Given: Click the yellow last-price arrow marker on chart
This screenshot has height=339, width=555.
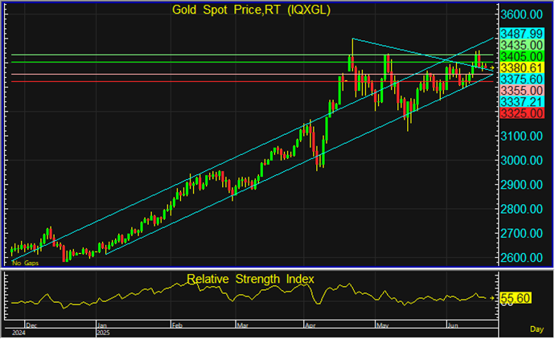Looking at the screenshot, I should [x=491, y=67].
